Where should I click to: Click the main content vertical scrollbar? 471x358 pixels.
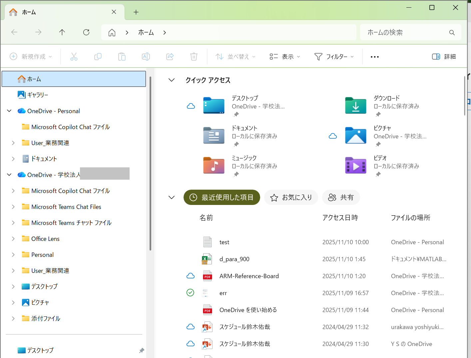pyautogui.click(x=465, y=96)
